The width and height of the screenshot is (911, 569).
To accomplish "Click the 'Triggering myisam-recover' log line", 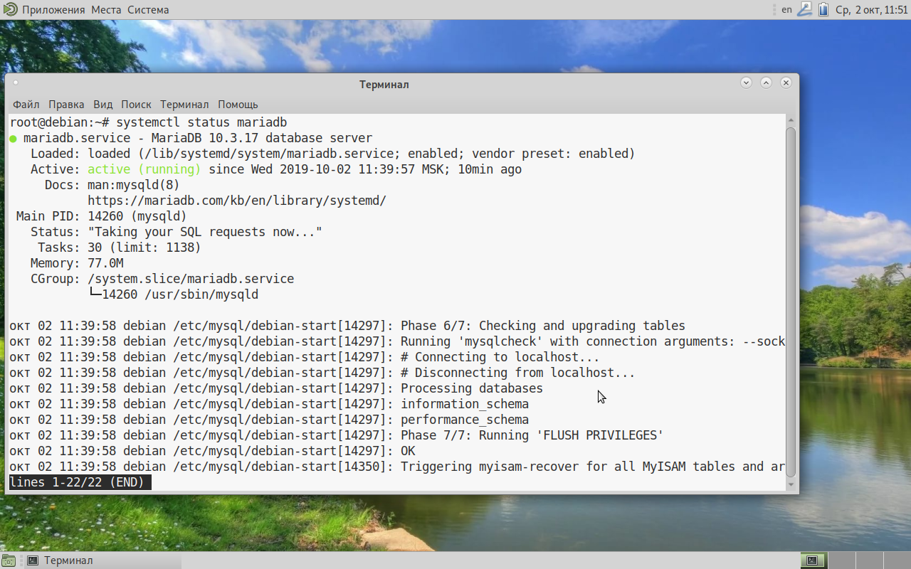I will pyautogui.click(x=397, y=467).
